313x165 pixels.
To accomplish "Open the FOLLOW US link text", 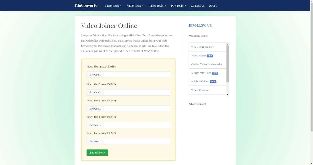I will click(202, 26).
